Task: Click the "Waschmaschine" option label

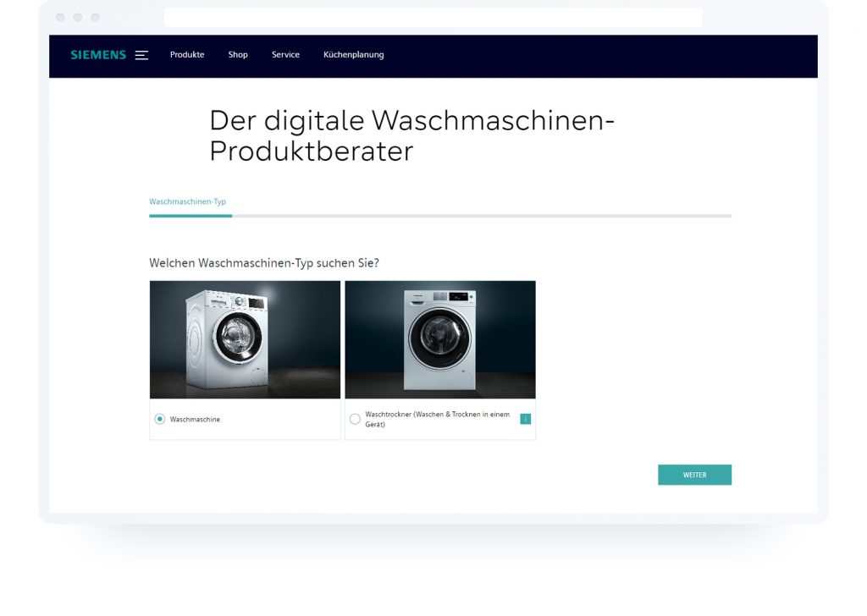Action: 195,420
